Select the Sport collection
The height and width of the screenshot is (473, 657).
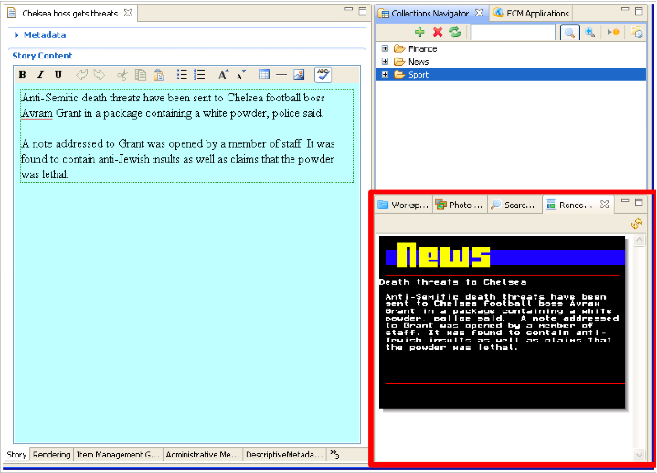tap(419, 75)
